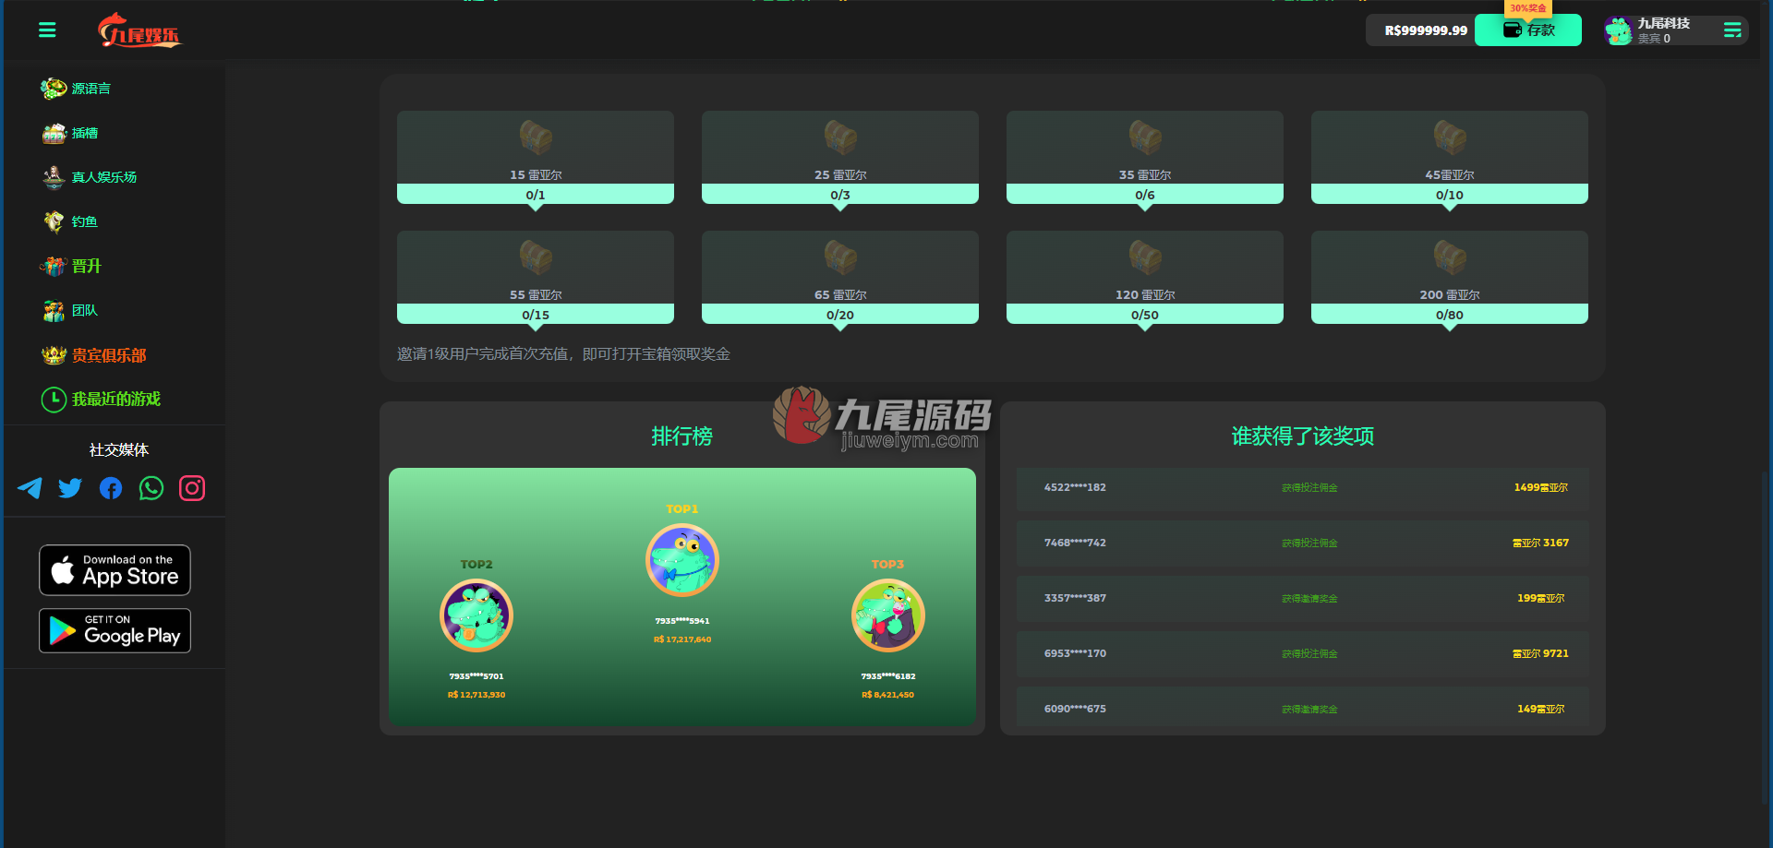Select winner row 6953****170
This screenshot has height=848, width=1773.
coord(1303,654)
